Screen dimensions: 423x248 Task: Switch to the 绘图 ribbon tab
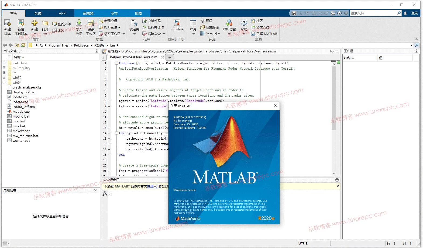[x=38, y=13]
